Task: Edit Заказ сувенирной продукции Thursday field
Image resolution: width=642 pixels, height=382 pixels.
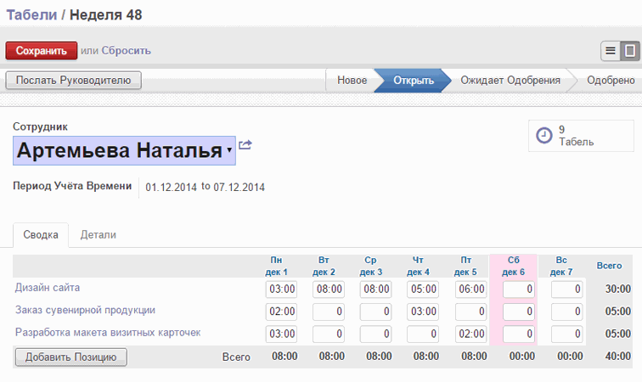Action: tap(423, 312)
